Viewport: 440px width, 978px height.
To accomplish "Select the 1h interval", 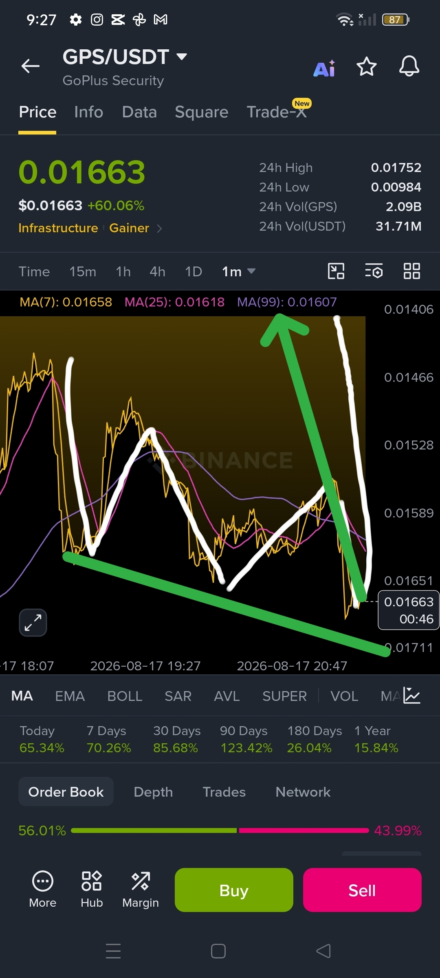I will coord(123,271).
